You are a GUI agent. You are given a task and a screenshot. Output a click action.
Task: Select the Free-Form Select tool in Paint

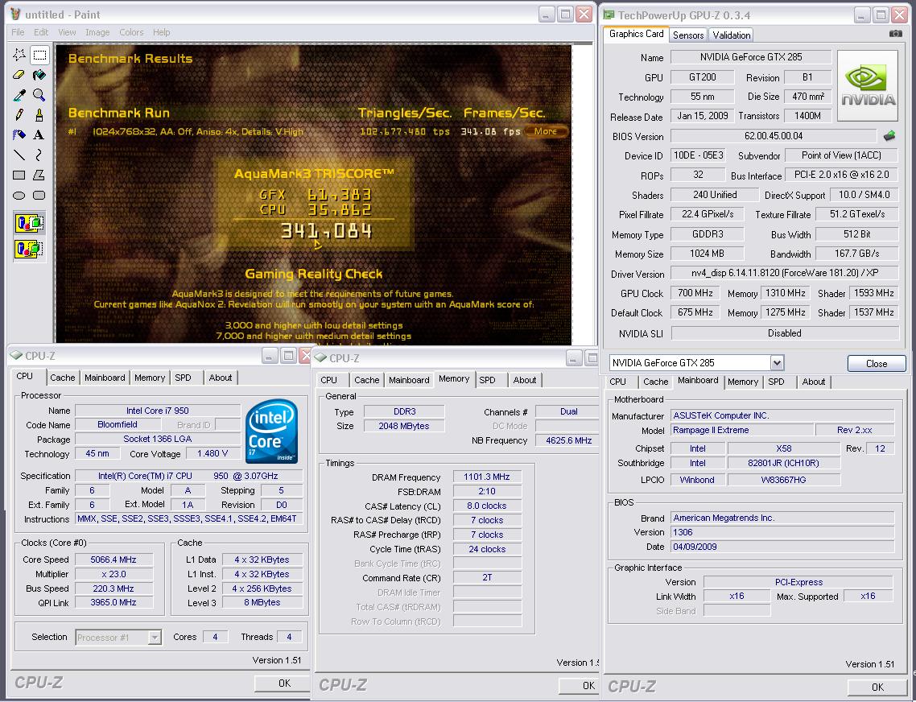[19, 55]
